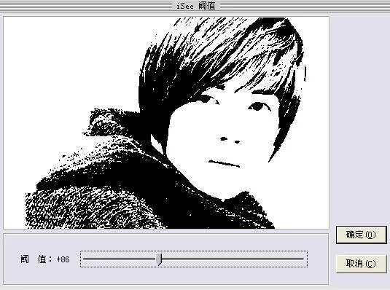Click the threshold slider track right of the handle
Image resolution: width=390 pixels, height=290 pixels.
(x=233, y=259)
